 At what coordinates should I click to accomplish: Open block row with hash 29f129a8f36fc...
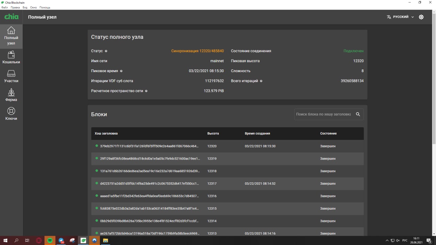228,159
